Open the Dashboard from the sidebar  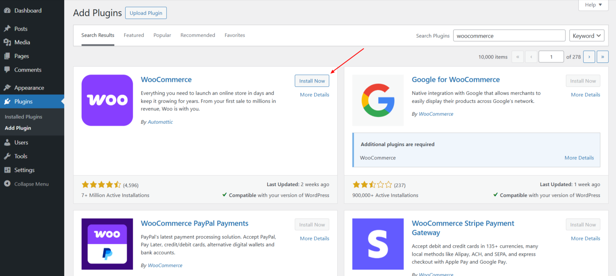[x=8, y=10]
